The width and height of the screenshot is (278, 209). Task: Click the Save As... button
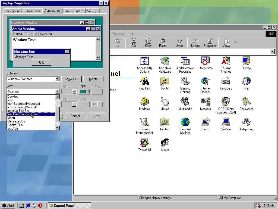coord(71,79)
